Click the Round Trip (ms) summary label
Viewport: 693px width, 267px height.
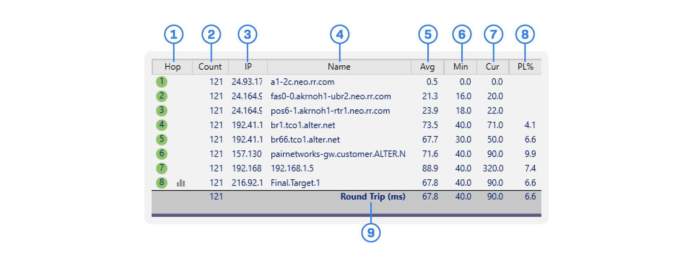click(373, 197)
